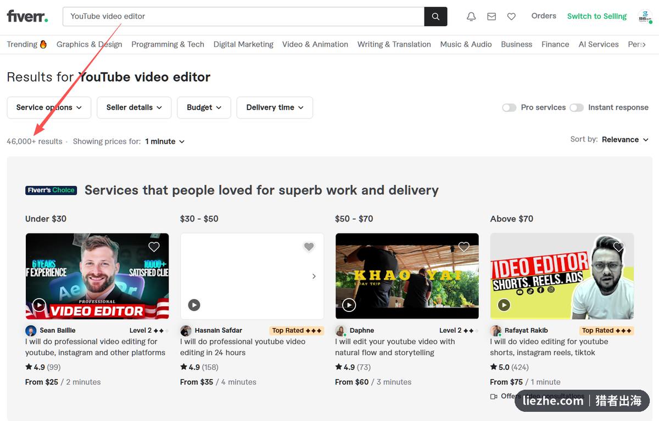The image size is (659, 421).
Task: Show next image in Hasnain Safdar's gig
Action: pos(314,276)
